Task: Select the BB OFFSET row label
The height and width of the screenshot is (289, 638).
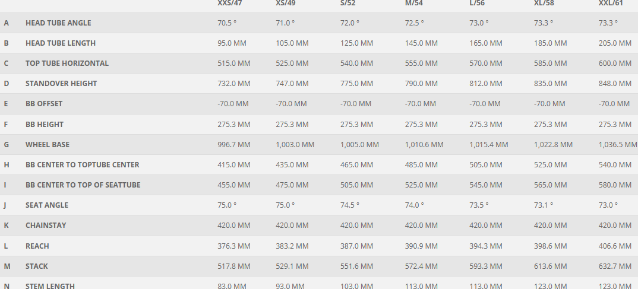Action: (x=44, y=104)
